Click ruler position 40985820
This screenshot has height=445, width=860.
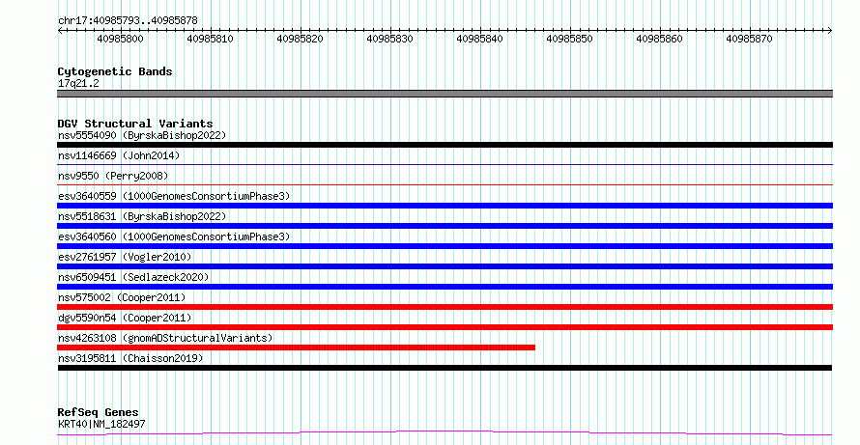(300, 40)
